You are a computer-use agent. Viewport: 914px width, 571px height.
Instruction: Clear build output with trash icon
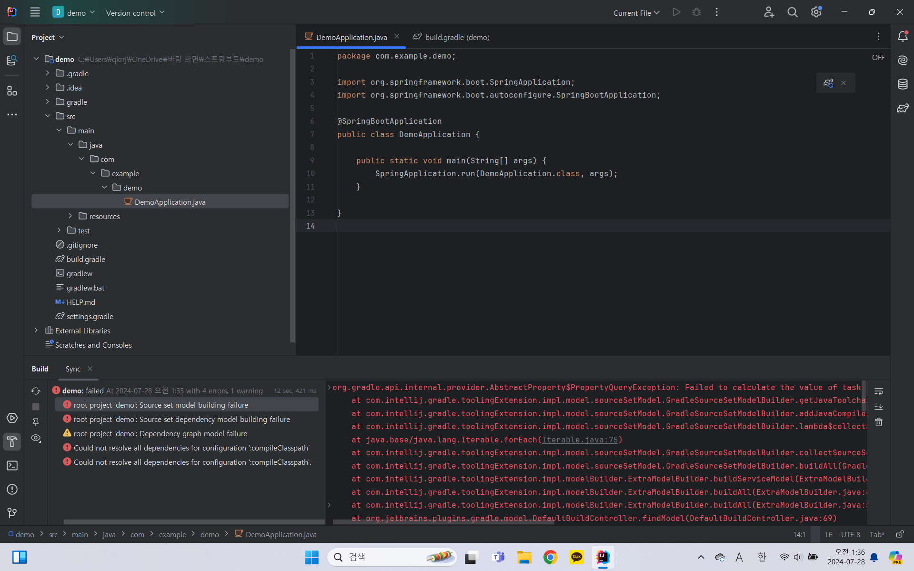point(879,422)
